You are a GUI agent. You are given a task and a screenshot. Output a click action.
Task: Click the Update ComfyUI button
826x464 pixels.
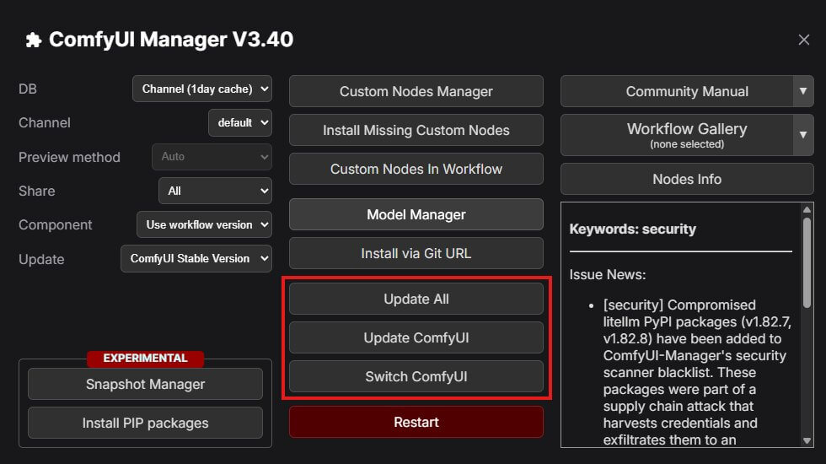coord(416,337)
